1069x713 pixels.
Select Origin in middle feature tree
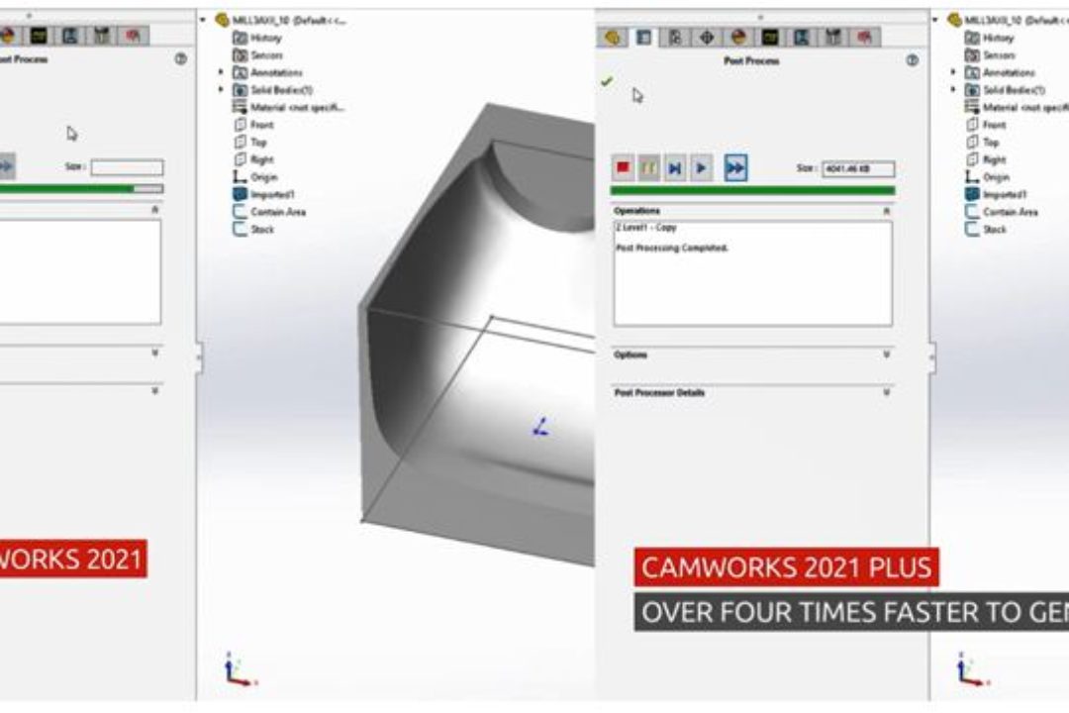pos(255,176)
